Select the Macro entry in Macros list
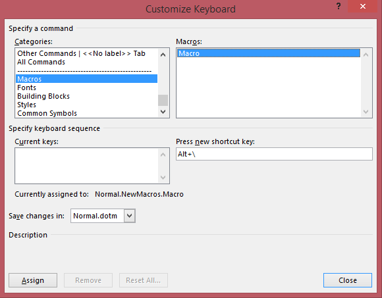 pyautogui.click(x=269, y=53)
